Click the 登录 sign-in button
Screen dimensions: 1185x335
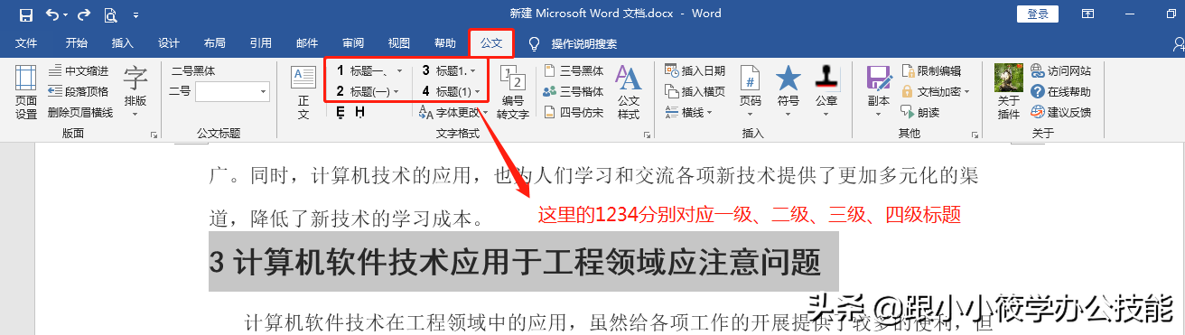(1038, 14)
